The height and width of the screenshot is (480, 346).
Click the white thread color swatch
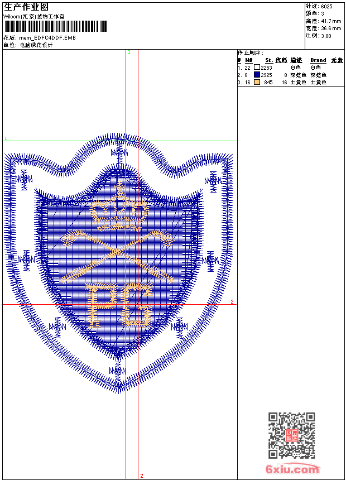click(x=257, y=67)
